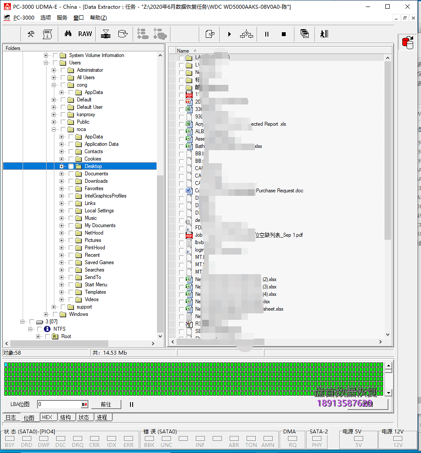
Task: Click the red D arrow in LBA field
Action: [x=84, y=404]
